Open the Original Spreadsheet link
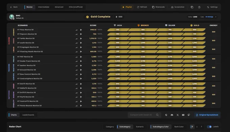Screen dimensions: 230x132 (x=207, y=115)
